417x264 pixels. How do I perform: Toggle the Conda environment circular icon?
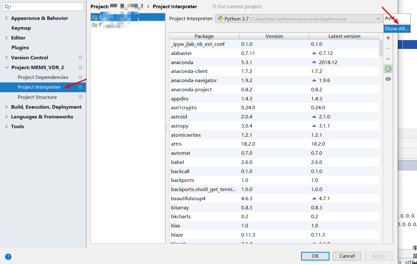point(388,69)
